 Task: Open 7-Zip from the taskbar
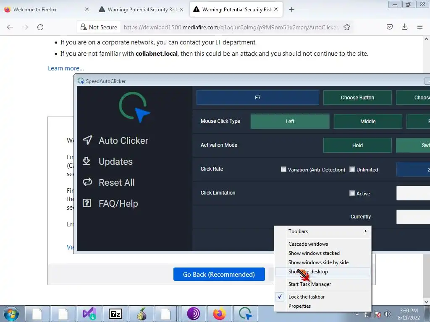point(115,314)
